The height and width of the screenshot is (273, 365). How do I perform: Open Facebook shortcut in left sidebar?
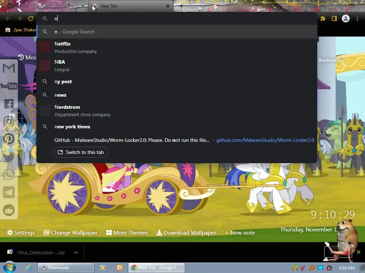[x=9, y=104]
